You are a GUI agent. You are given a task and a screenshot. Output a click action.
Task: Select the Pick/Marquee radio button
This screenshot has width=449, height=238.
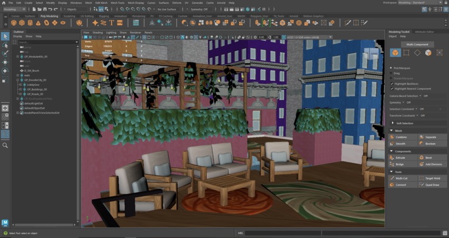tap(392, 68)
